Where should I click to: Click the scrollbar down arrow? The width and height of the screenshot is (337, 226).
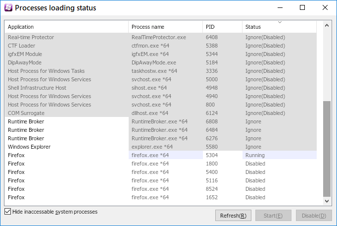(x=327, y=201)
